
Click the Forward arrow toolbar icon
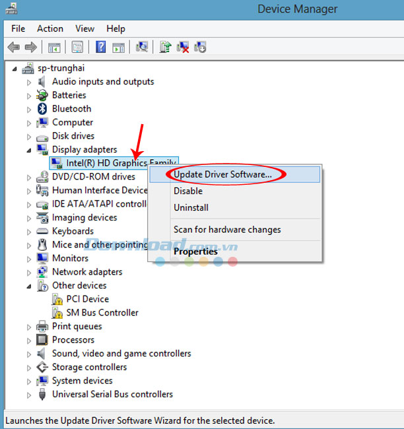tap(30, 48)
